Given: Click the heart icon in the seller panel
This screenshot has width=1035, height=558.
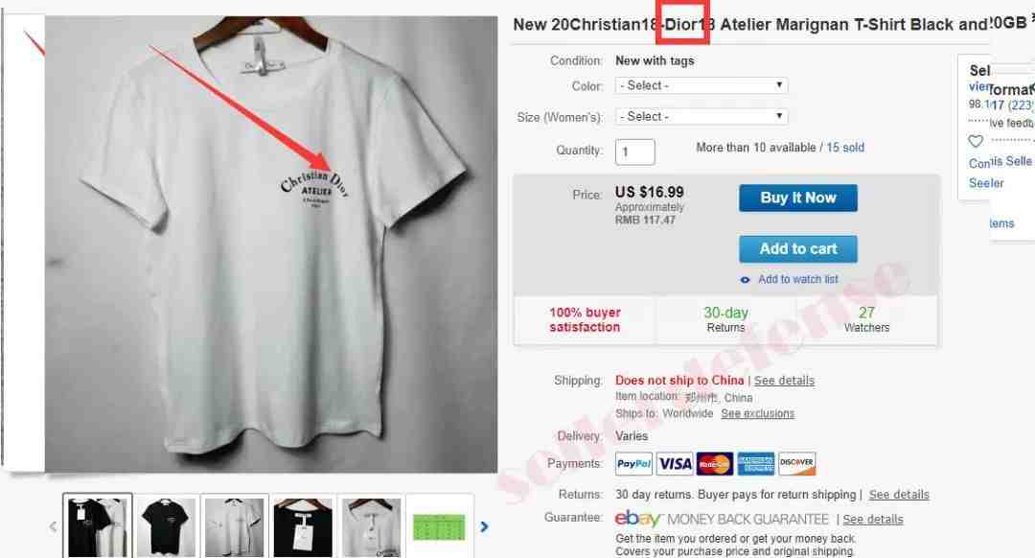Looking at the screenshot, I should (976, 141).
